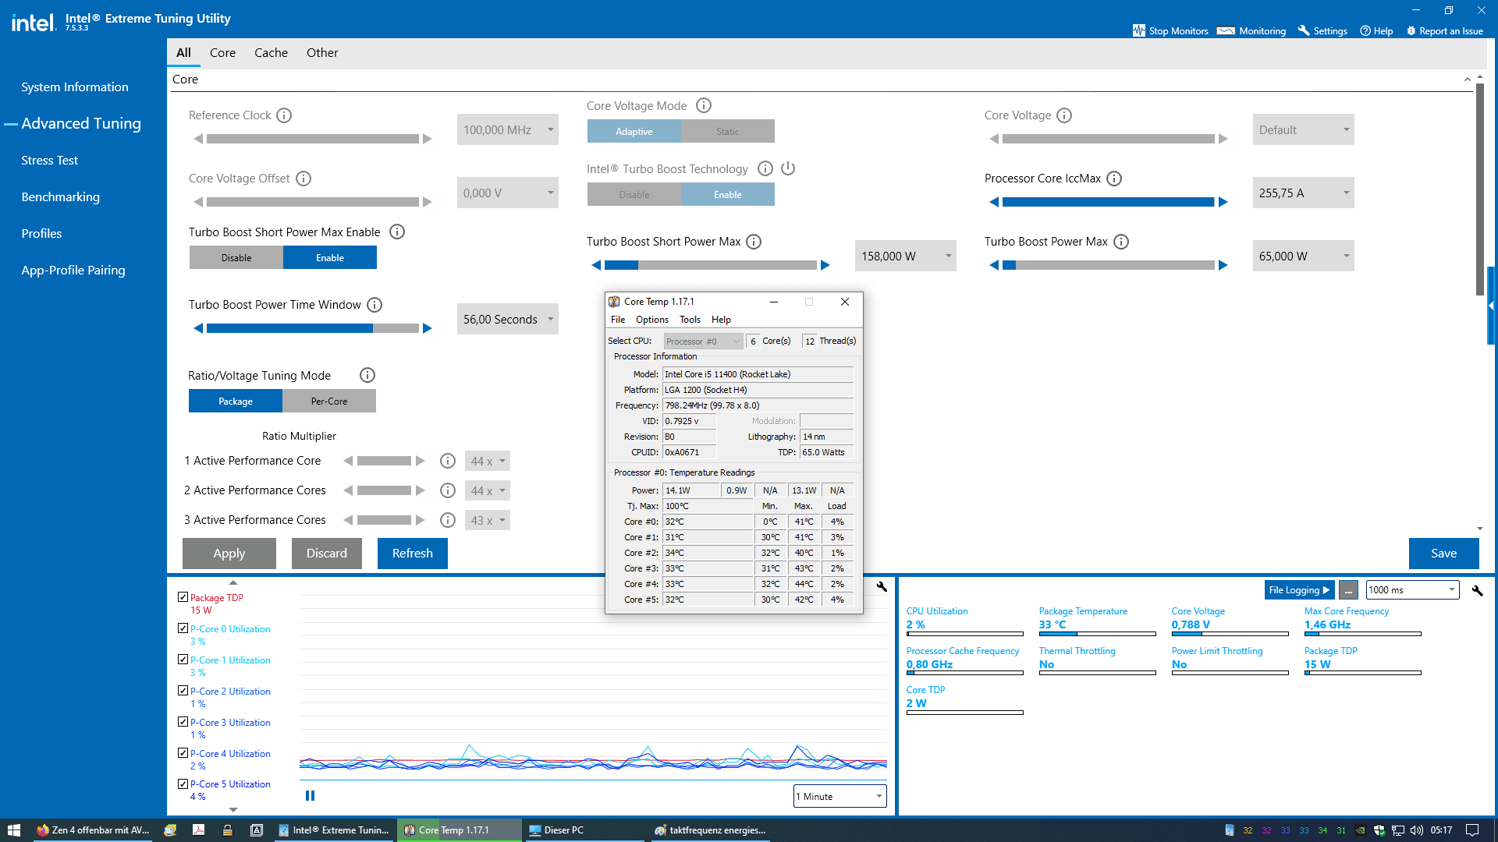This screenshot has width=1498, height=842.
Task: Expand the checklist up arrow above Package TDP
Action: [x=233, y=582]
